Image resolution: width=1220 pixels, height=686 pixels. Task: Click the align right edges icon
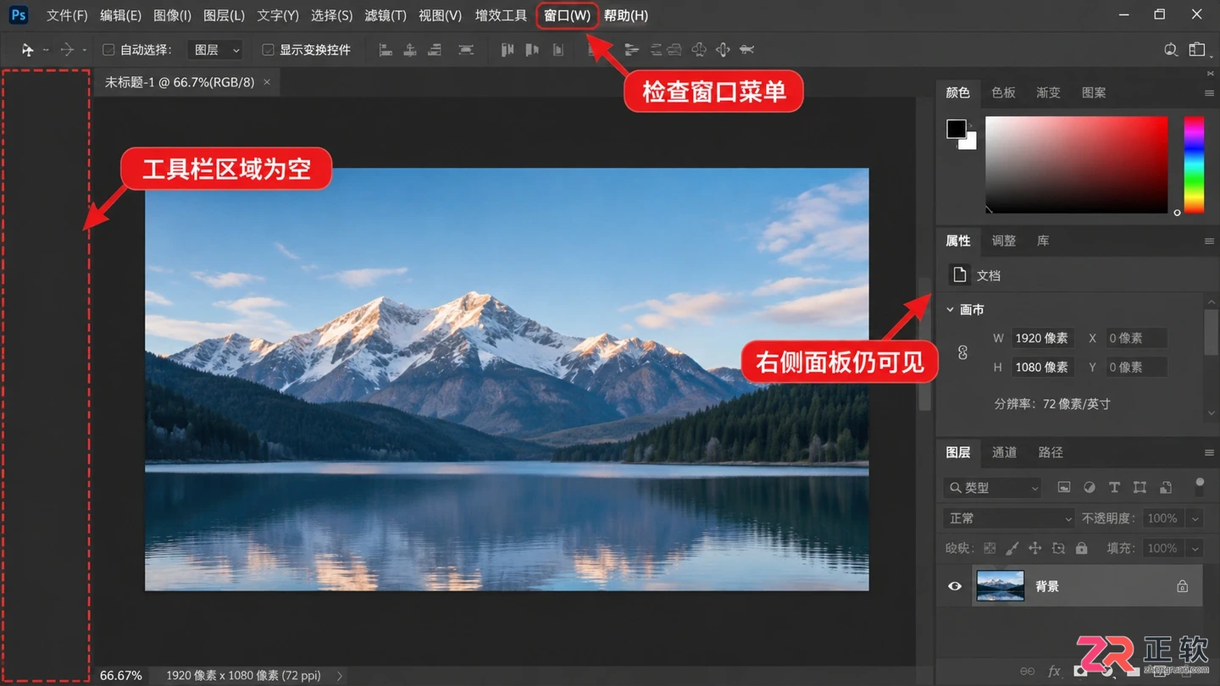click(x=435, y=50)
